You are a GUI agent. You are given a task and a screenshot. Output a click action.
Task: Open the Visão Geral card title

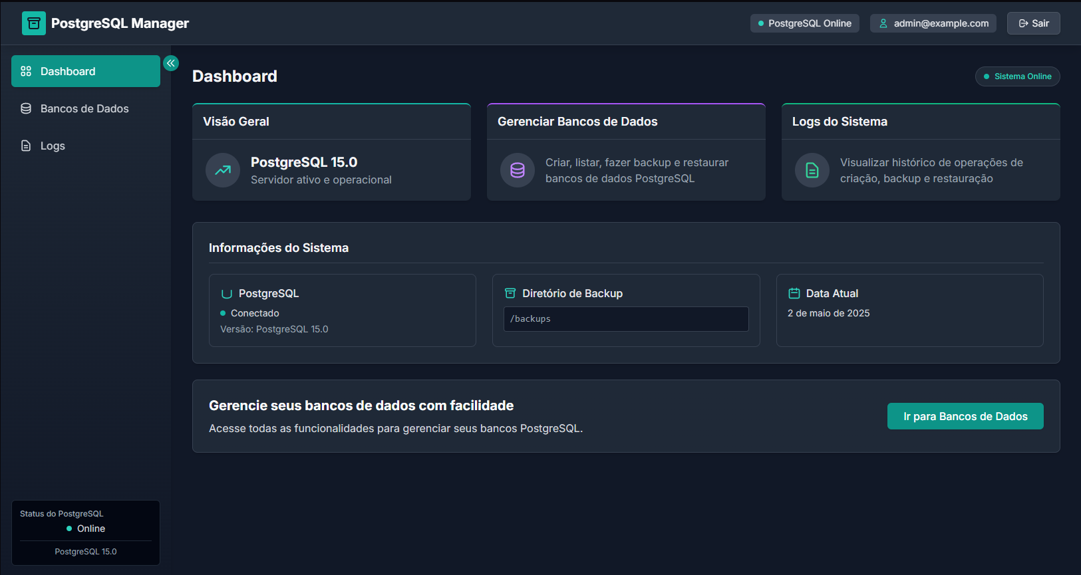coord(236,122)
